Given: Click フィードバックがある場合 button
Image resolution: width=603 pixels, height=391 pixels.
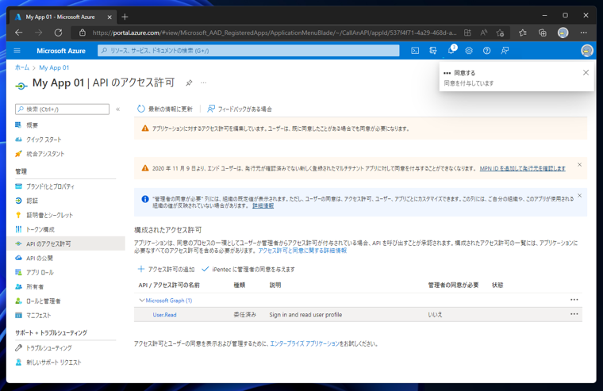Looking at the screenshot, I should pyautogui.click(x=240, y=109).
